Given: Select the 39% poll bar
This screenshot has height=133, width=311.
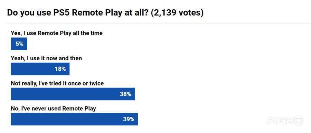Looking at the screenshot, I should point(74,119).
